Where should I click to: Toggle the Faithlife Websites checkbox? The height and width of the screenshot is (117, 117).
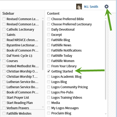coord(4,113)
